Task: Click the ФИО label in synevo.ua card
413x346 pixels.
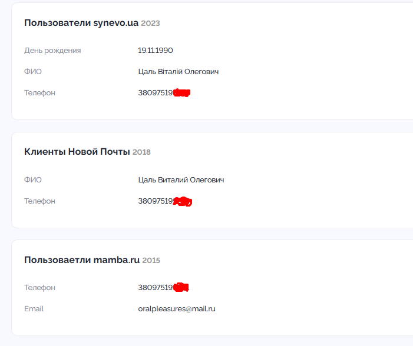Action: pos(33,72)
